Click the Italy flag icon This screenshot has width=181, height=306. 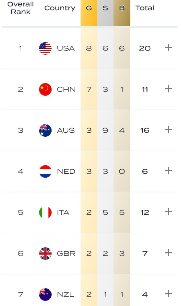(x=45, y=212)
